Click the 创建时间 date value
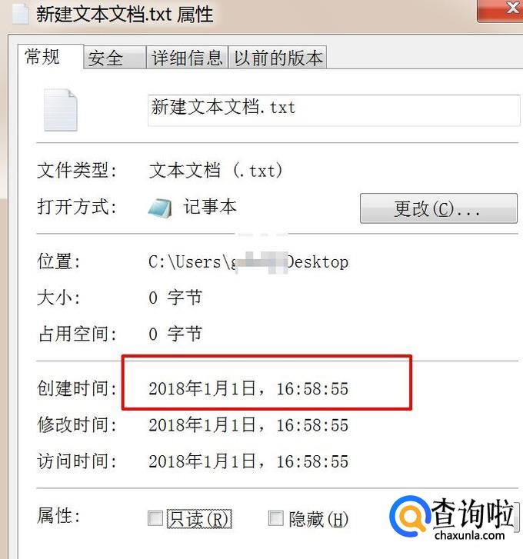The image size is (523, 559). pyautogui.click(x=248, y=388)
